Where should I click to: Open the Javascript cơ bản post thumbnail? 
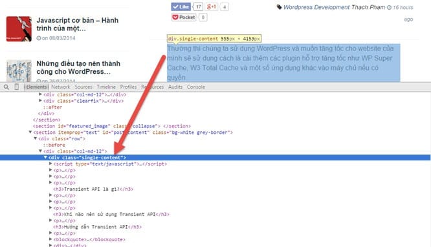(19, 29)
